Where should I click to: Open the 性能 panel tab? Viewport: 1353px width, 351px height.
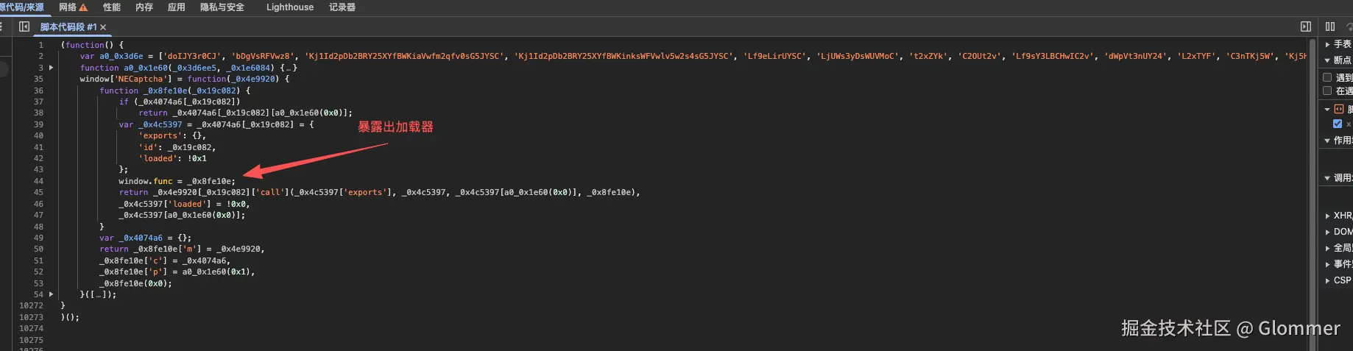(x=112, y=7)
